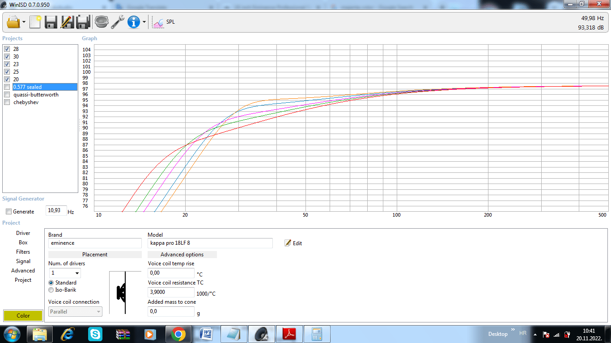Check the 0.577 sealed project checkbox

coord(7,87)
